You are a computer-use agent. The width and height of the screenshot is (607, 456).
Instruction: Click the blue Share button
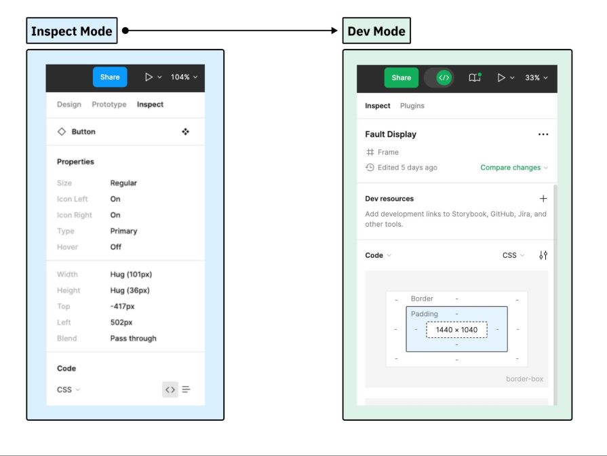click(109, 77)
